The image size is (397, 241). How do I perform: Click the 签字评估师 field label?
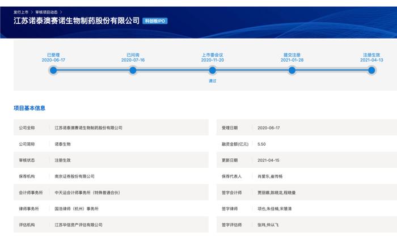231,225
